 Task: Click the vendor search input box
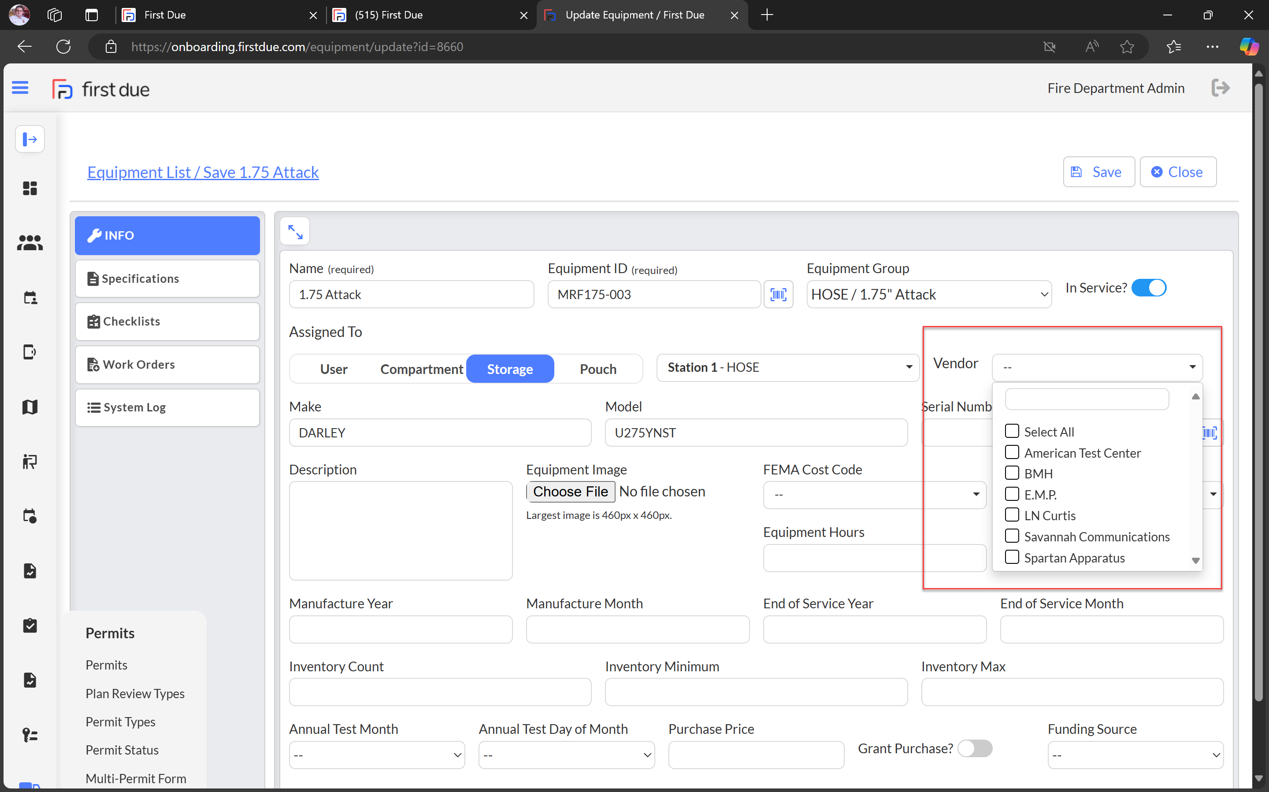click(1087, 399)
